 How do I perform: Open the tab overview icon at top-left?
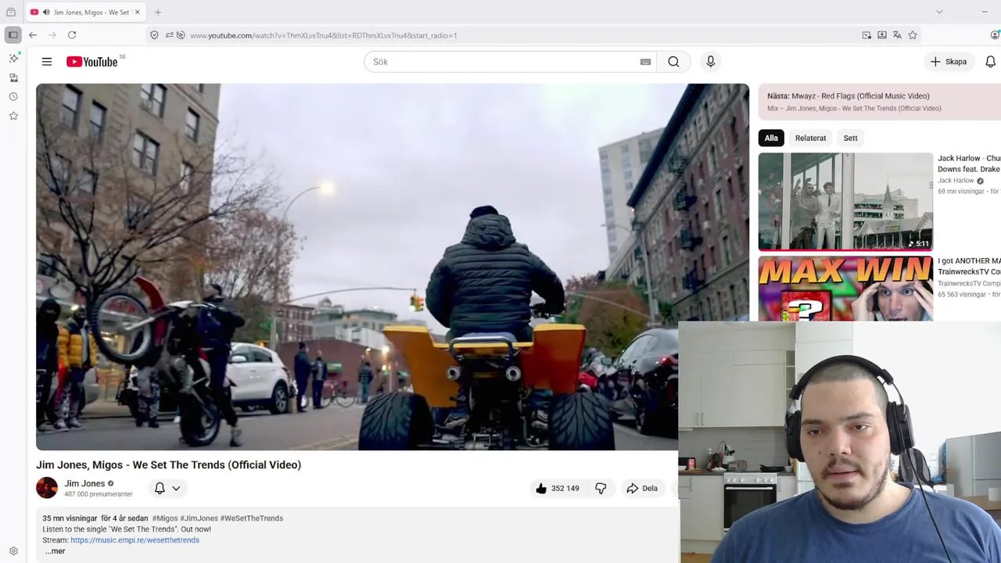coord(11,13)
